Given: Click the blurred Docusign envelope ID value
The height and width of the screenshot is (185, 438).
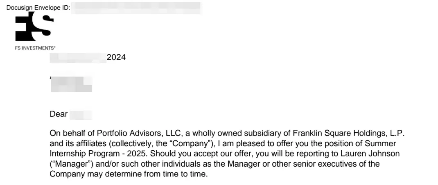Looking at the screenshot, I should (137, 8).
